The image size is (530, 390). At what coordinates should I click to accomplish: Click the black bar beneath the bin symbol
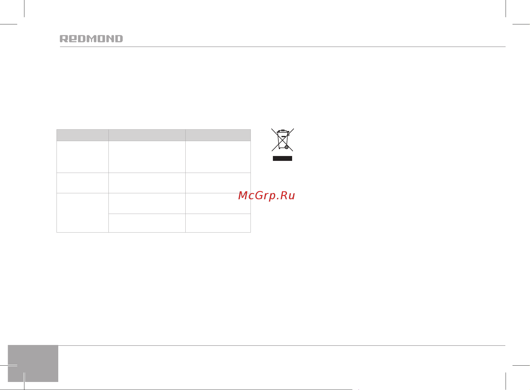click(x=282, y=159)
